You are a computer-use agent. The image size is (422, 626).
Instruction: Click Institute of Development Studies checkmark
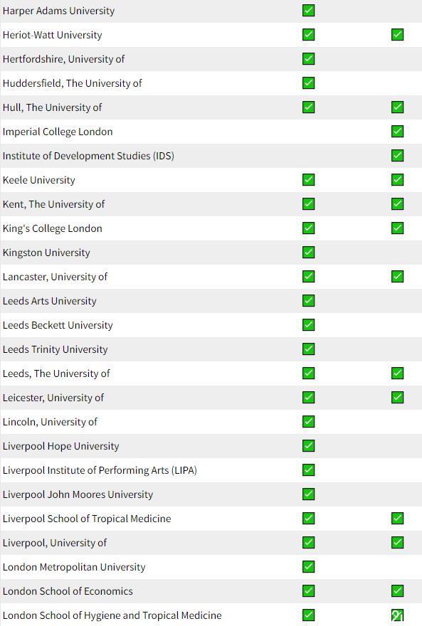pos(397,156)
